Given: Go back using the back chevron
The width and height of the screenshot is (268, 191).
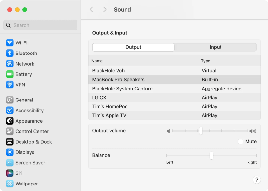Looking at the screenshot, I should click(x=91, y=10).
